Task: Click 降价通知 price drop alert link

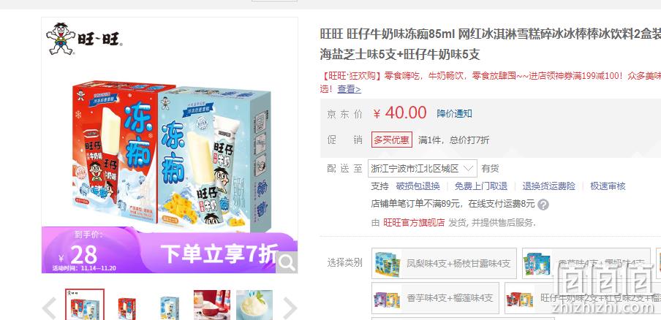Action: [455, 113]
